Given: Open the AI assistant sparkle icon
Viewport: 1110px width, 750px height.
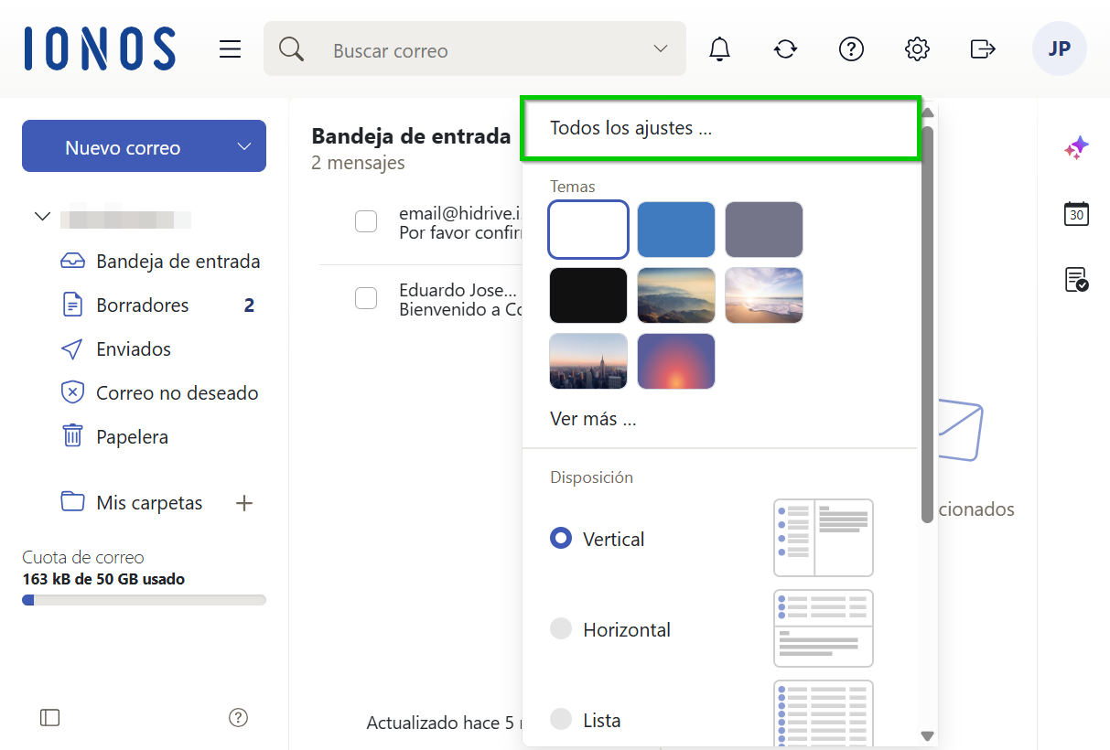Looking at the screenshot, I should 1077,146.
